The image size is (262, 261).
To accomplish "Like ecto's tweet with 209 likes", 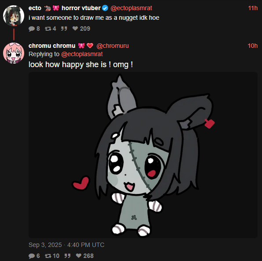I will tap(75, 29).
